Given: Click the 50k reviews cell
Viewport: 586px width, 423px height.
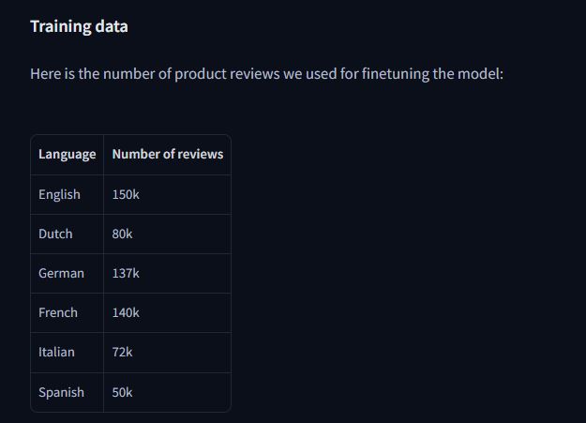Looking at the screenshot, I should (168, 392).
